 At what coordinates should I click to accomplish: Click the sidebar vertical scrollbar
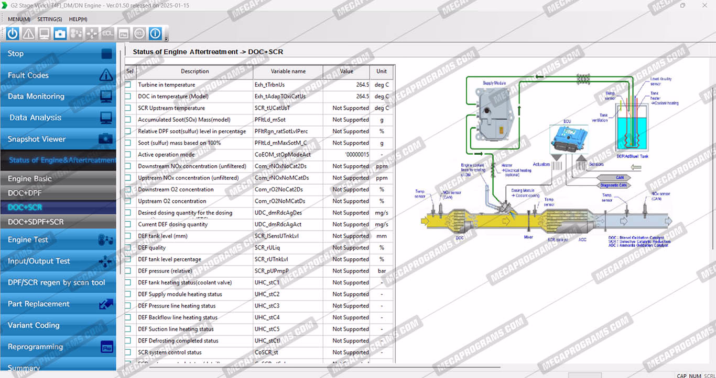click(x=121, y=157)
